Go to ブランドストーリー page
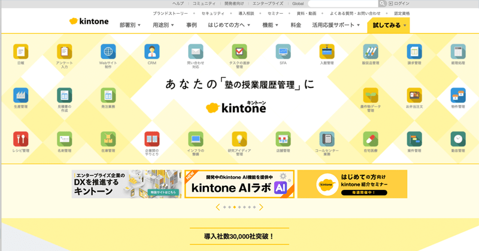 170,13
